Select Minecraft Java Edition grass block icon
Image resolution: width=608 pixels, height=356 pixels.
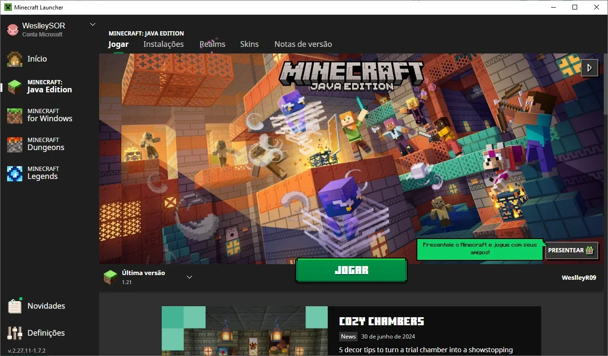click(15, 86)
